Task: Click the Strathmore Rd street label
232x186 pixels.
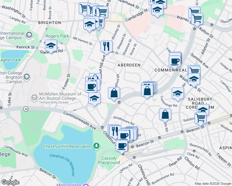Action: 124,121
